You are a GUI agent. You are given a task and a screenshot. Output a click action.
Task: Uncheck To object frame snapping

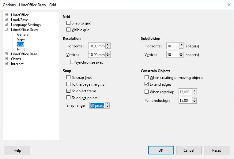pos(68,91)
